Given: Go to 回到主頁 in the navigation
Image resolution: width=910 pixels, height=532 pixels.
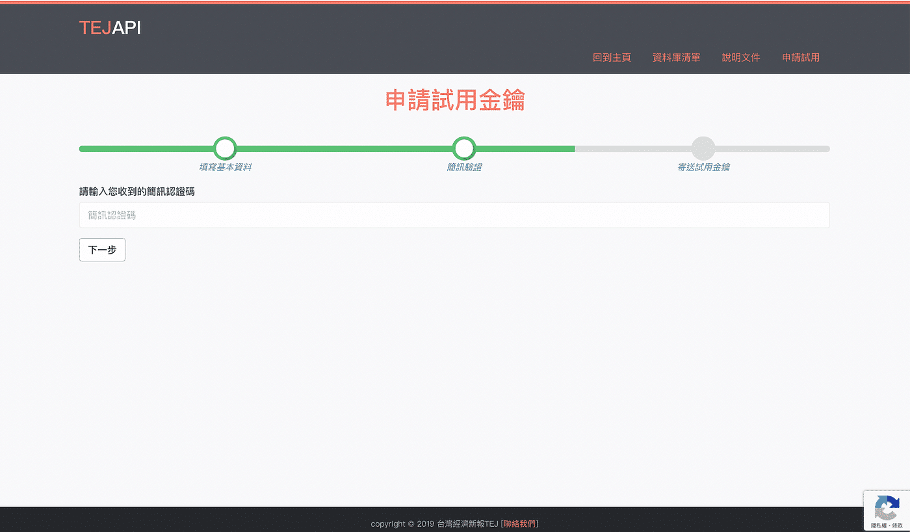Looking at the screenshot, I should coord(612,57).
